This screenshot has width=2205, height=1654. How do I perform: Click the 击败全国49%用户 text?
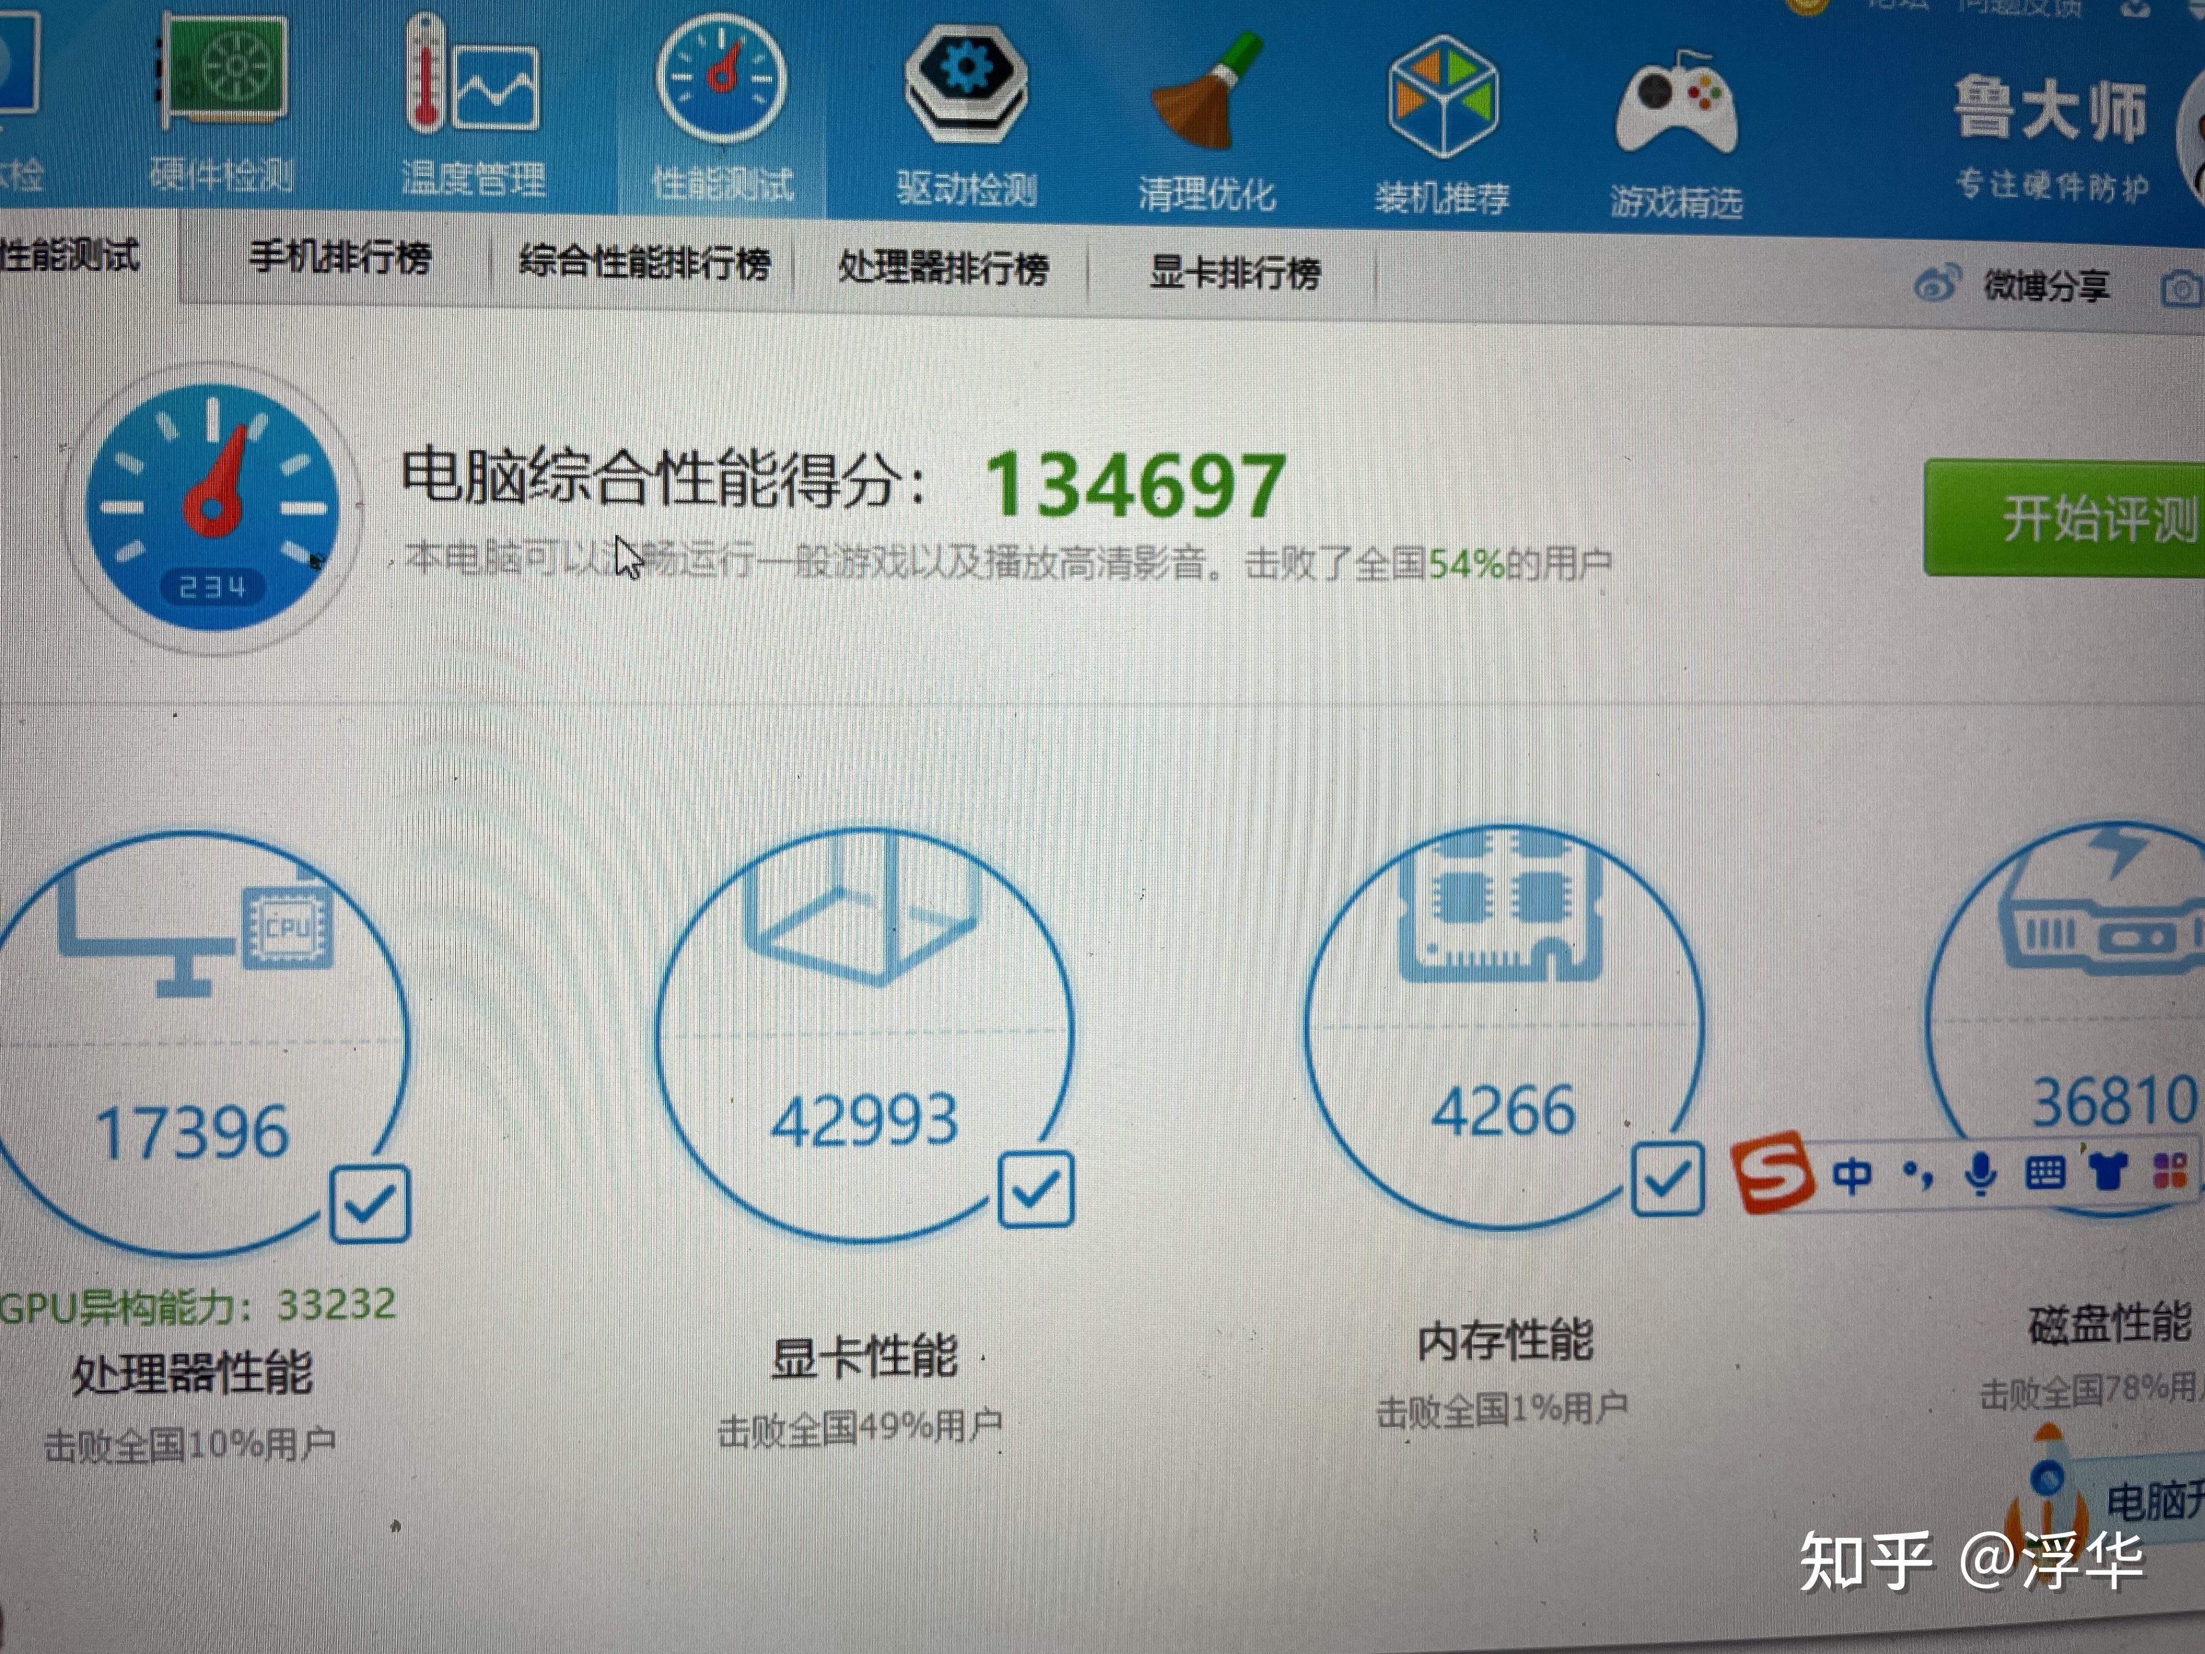pyautogui.click(x=859, y=1429)
